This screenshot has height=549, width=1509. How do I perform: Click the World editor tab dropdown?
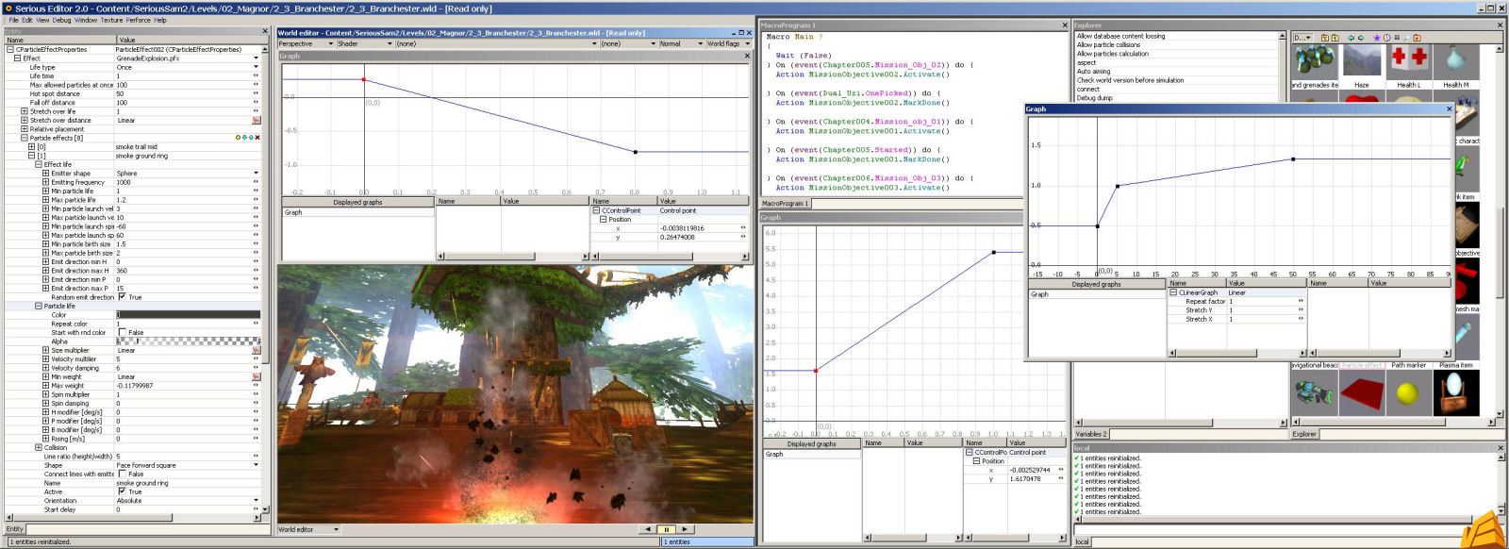(307, 530)
